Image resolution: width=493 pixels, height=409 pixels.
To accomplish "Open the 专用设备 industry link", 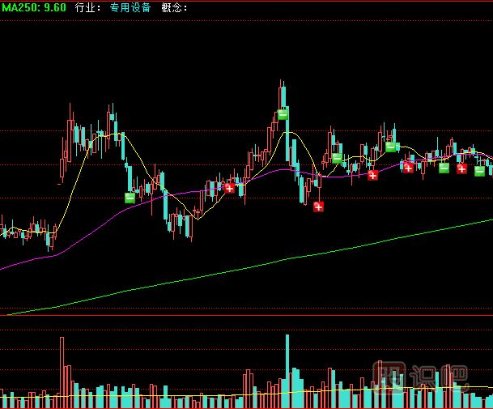I will click(130, 7).
